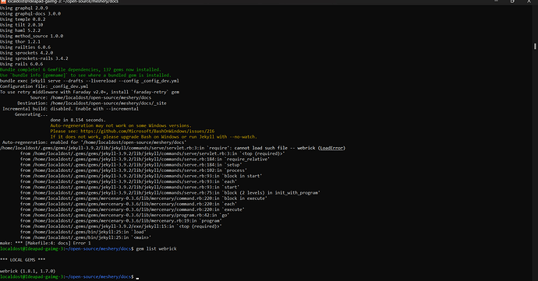
Task: Click the 'Auto-regeneration may not work' warning line
Action: point(121,126)
